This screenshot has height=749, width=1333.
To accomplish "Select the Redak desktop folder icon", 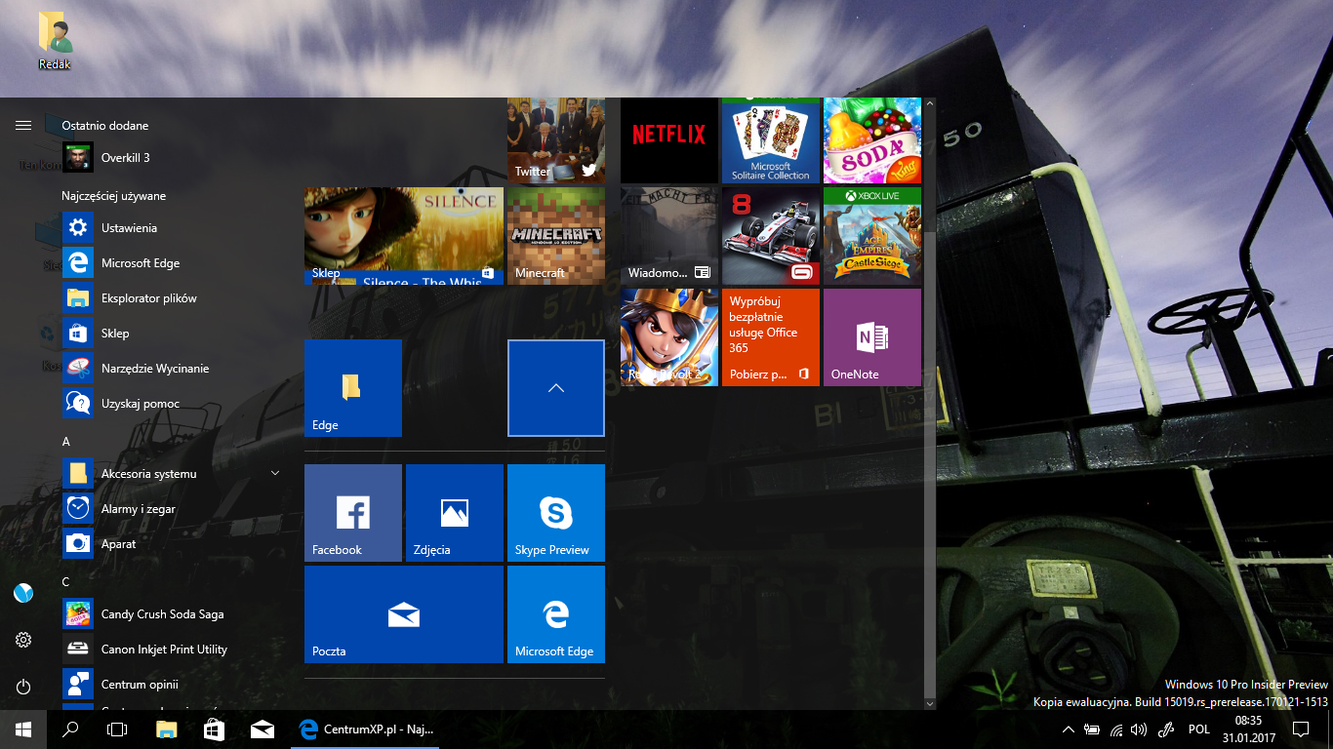I will (55, 42).
